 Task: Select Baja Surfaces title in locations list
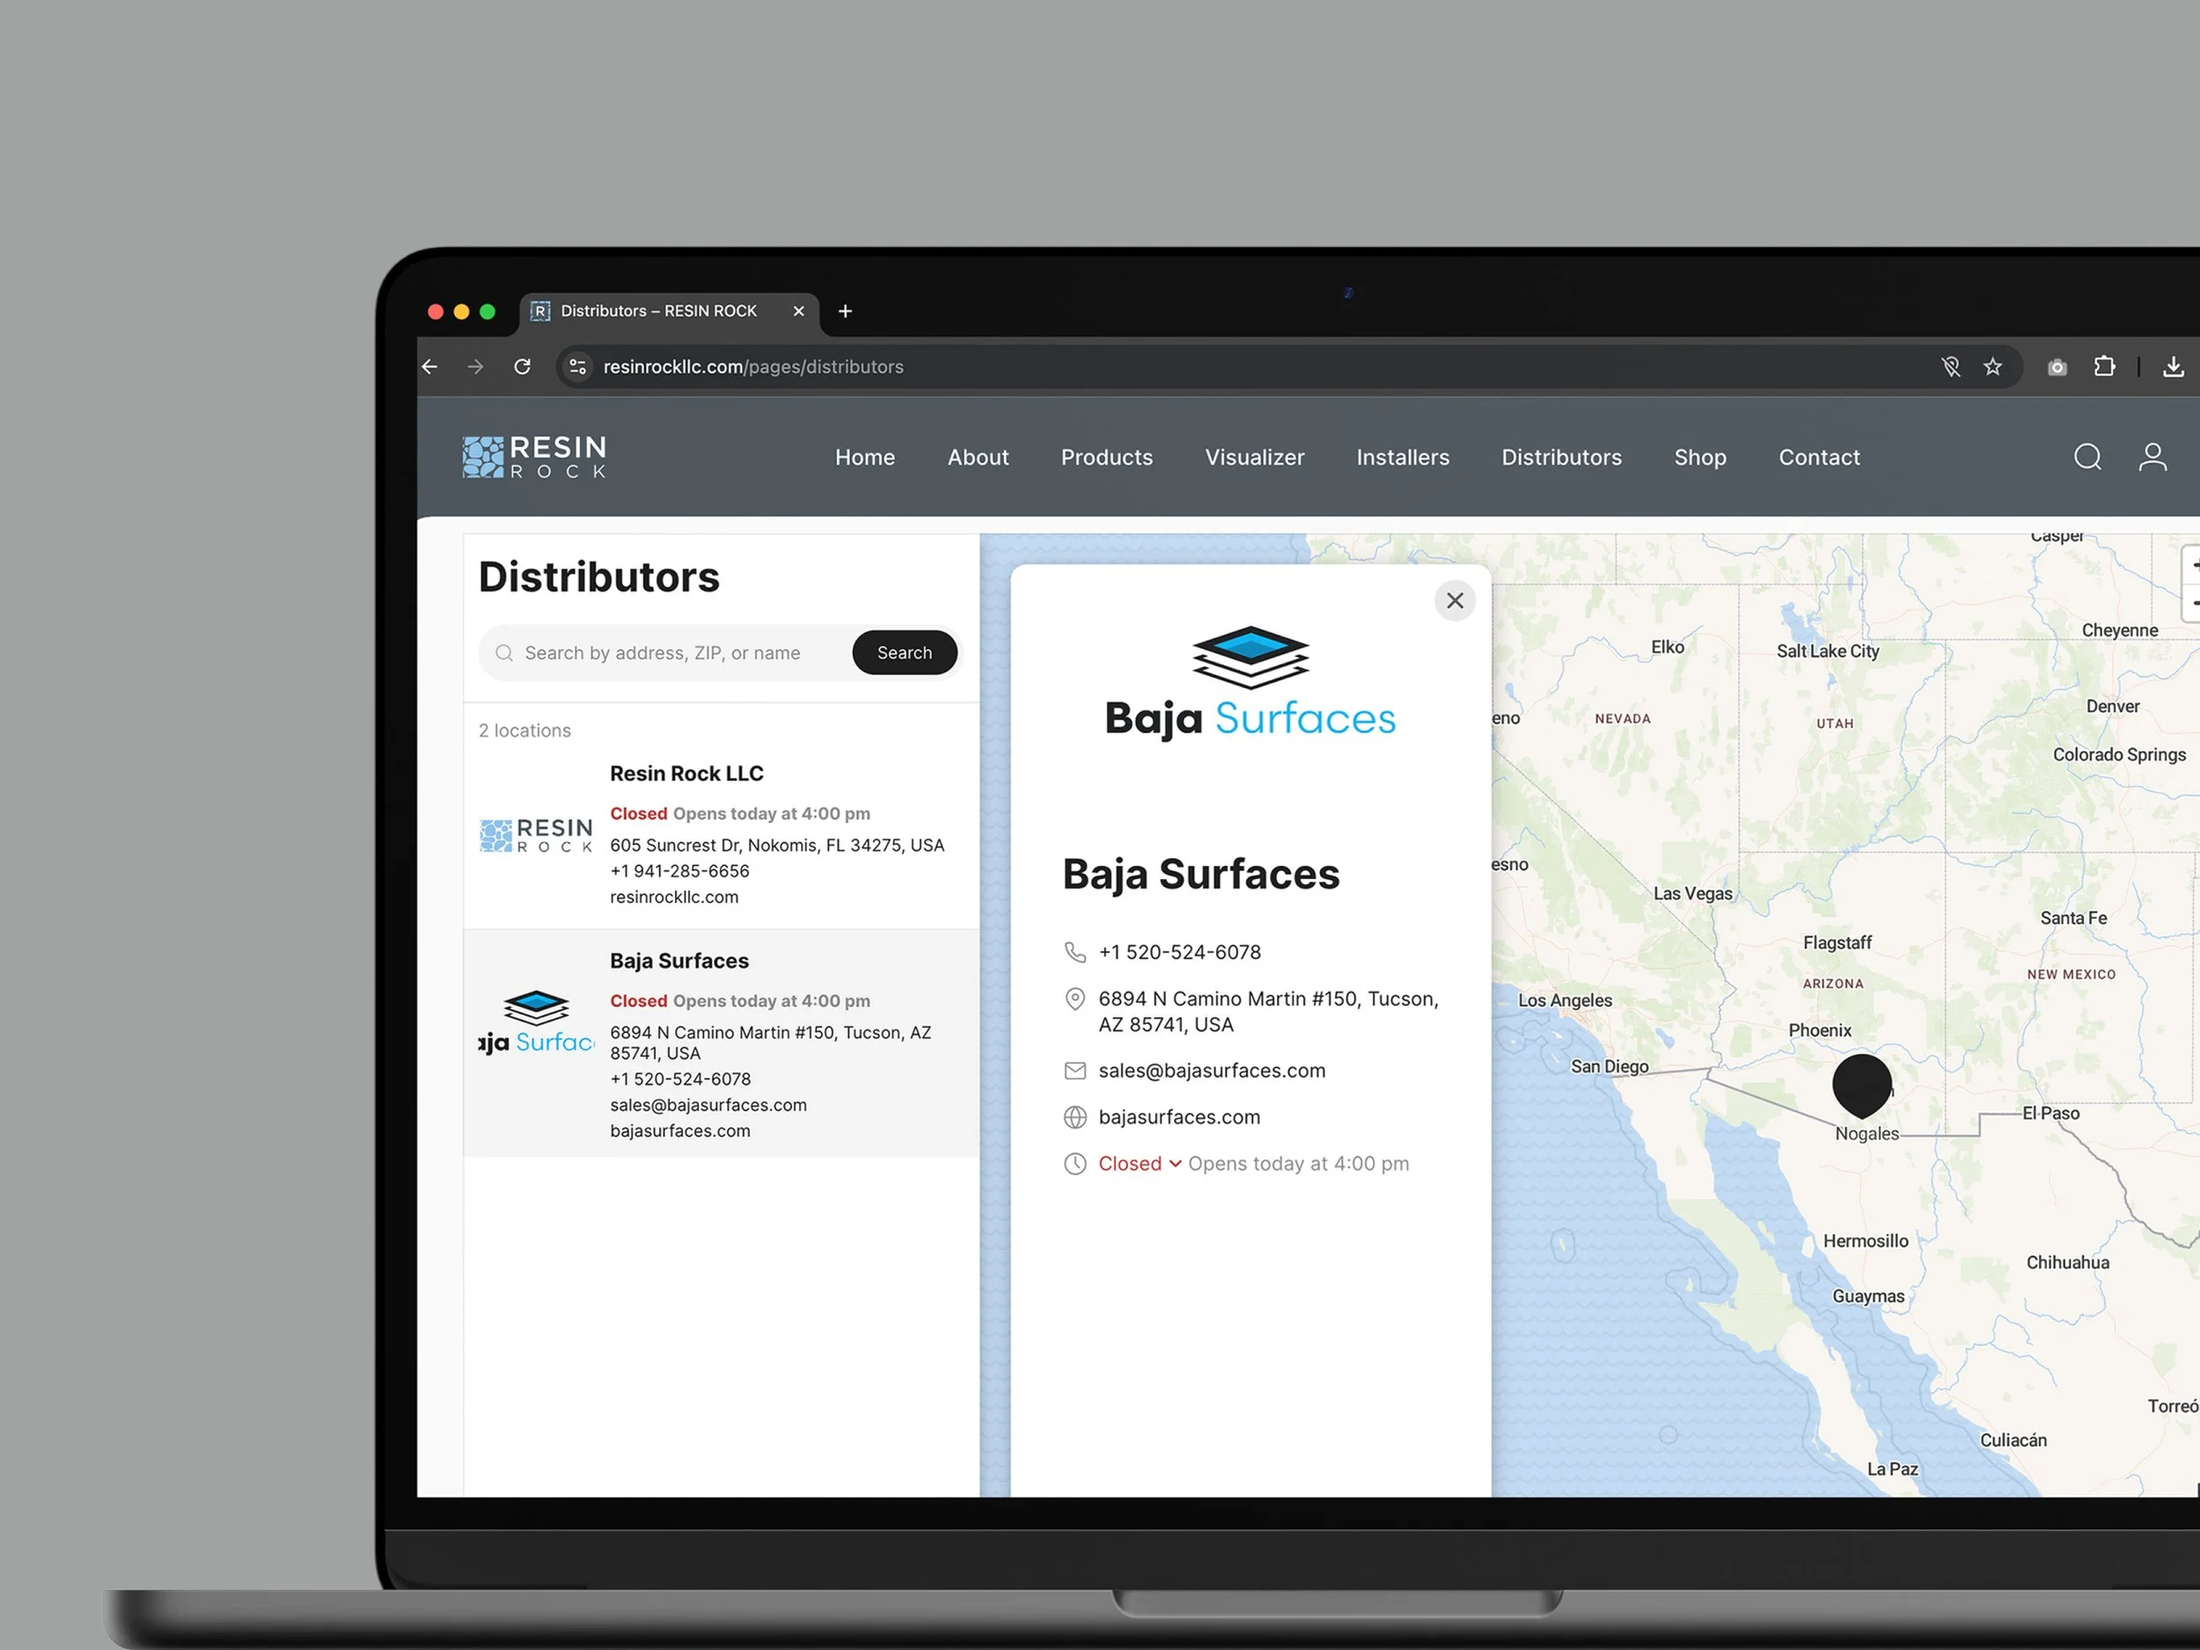click(679, 961)
